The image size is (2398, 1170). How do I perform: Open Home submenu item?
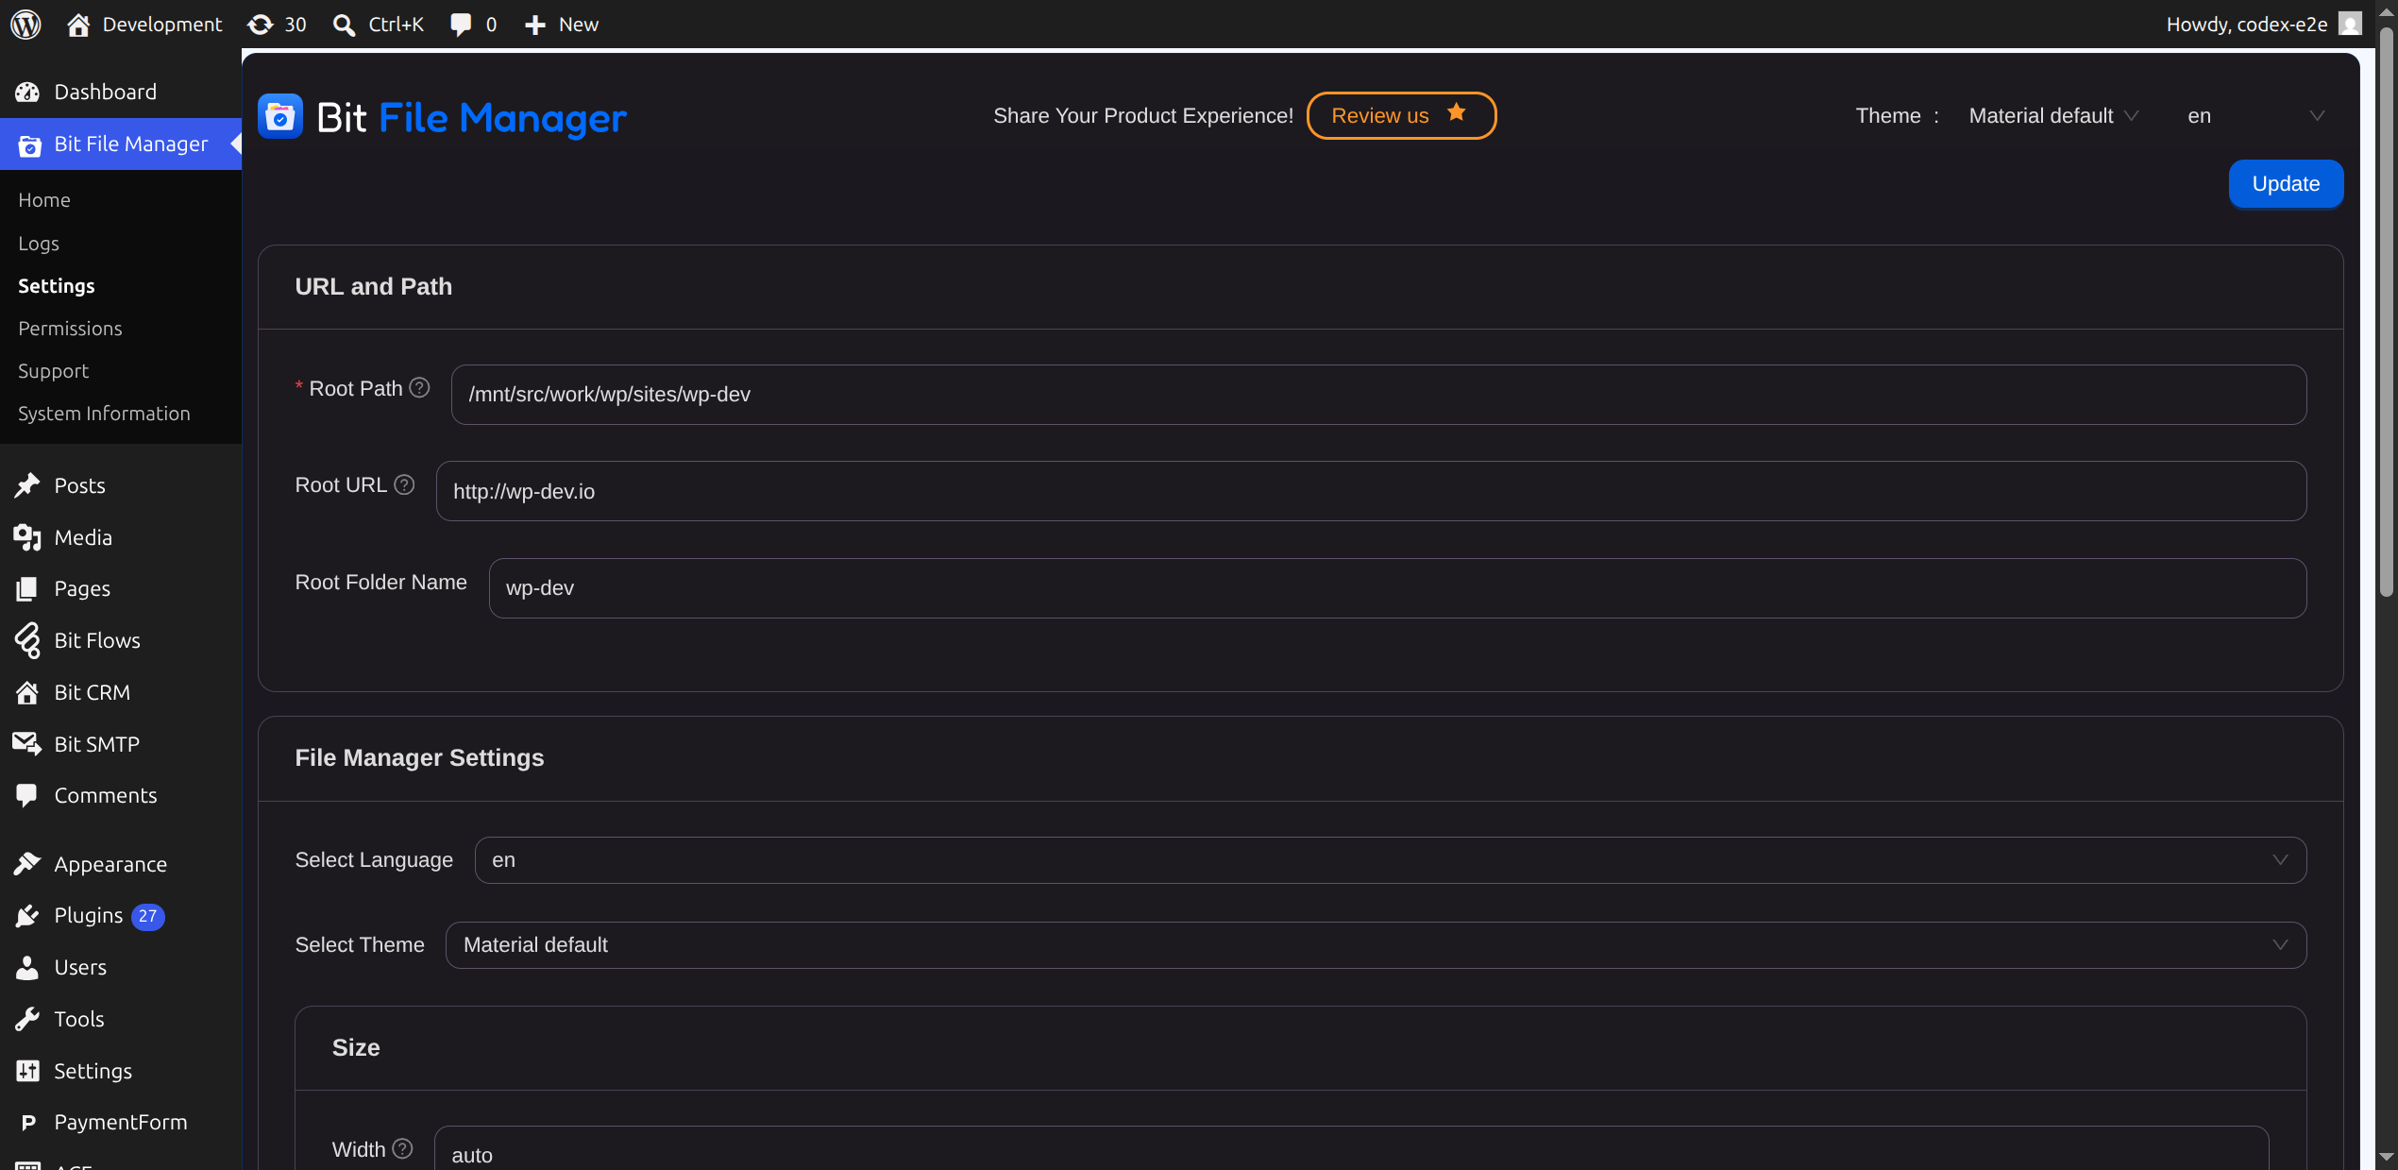tap(44, 200)
